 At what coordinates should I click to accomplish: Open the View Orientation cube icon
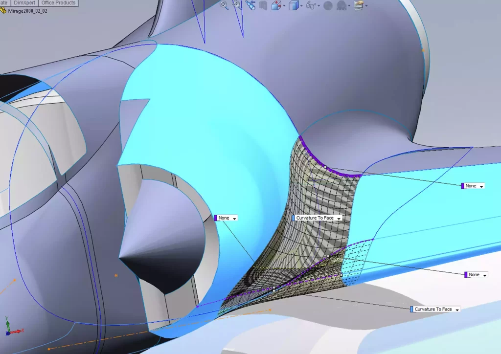(276, 6)
